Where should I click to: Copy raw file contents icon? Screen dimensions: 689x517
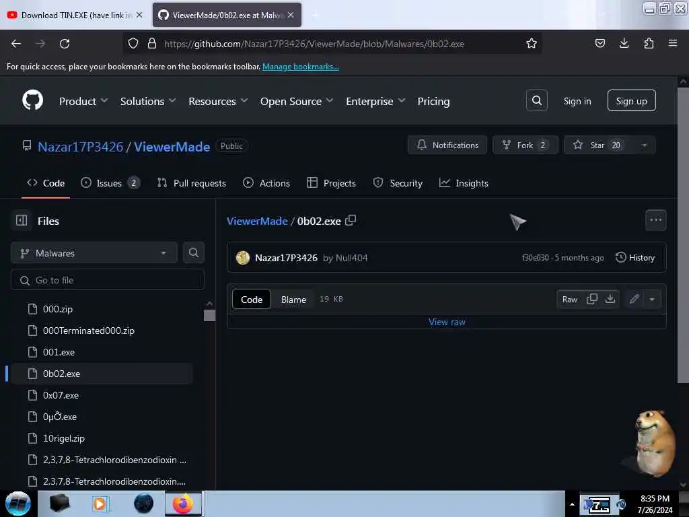tap(592, 299)
